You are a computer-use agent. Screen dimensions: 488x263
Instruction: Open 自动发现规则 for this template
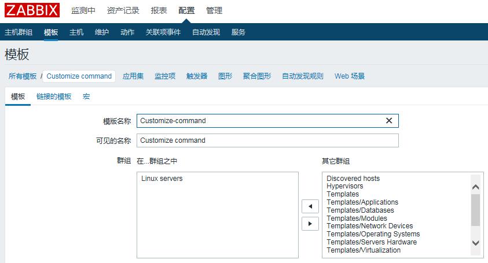point(303,76)
